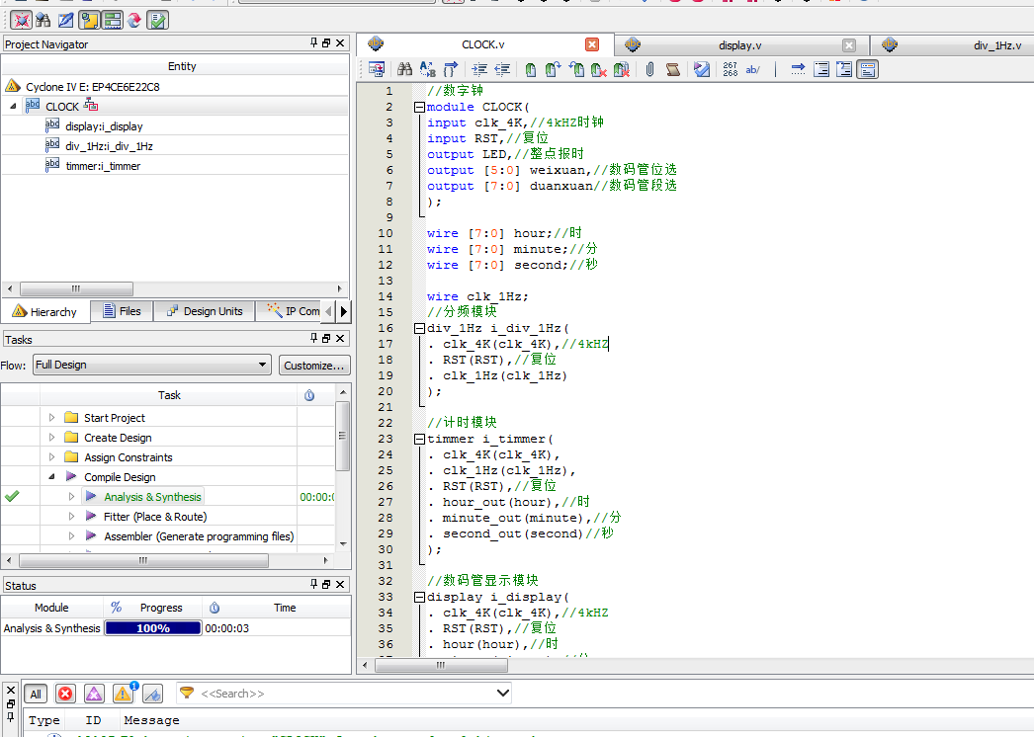The width and height of the screenshot is (1034, 737).
Task: Click the ab/ icon in editor toolbar
Action: [752, 69]
